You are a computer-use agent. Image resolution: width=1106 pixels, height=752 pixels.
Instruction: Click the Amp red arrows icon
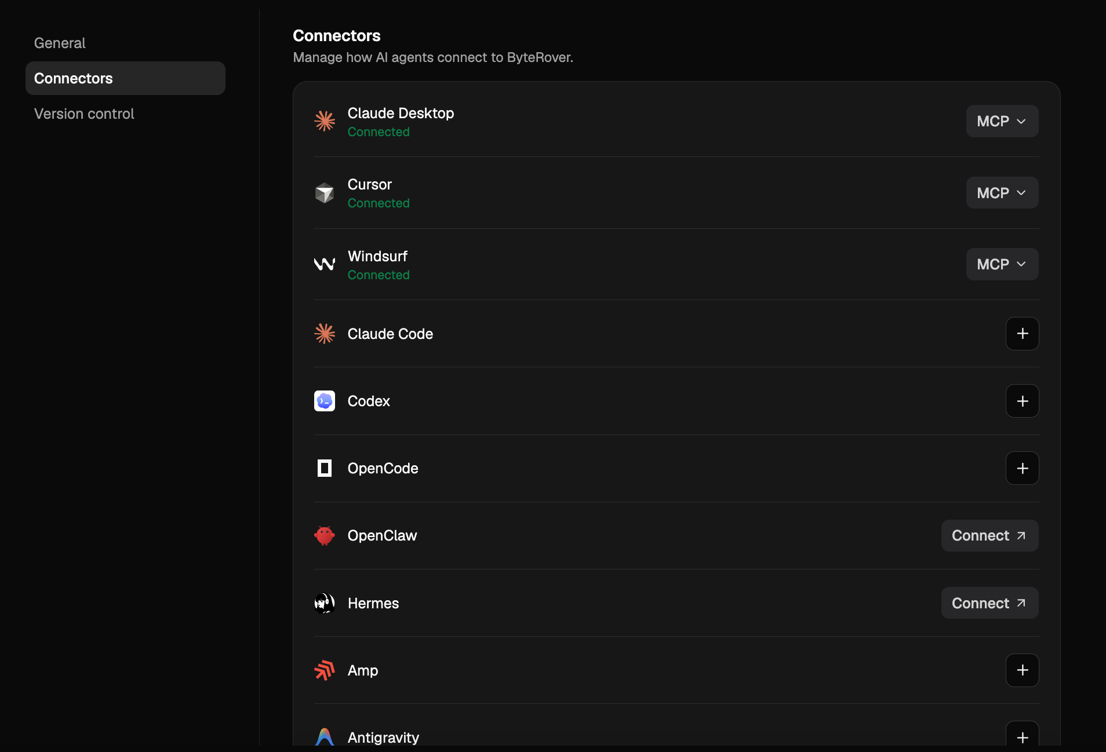pyautogui.click(x=325, y=670)
